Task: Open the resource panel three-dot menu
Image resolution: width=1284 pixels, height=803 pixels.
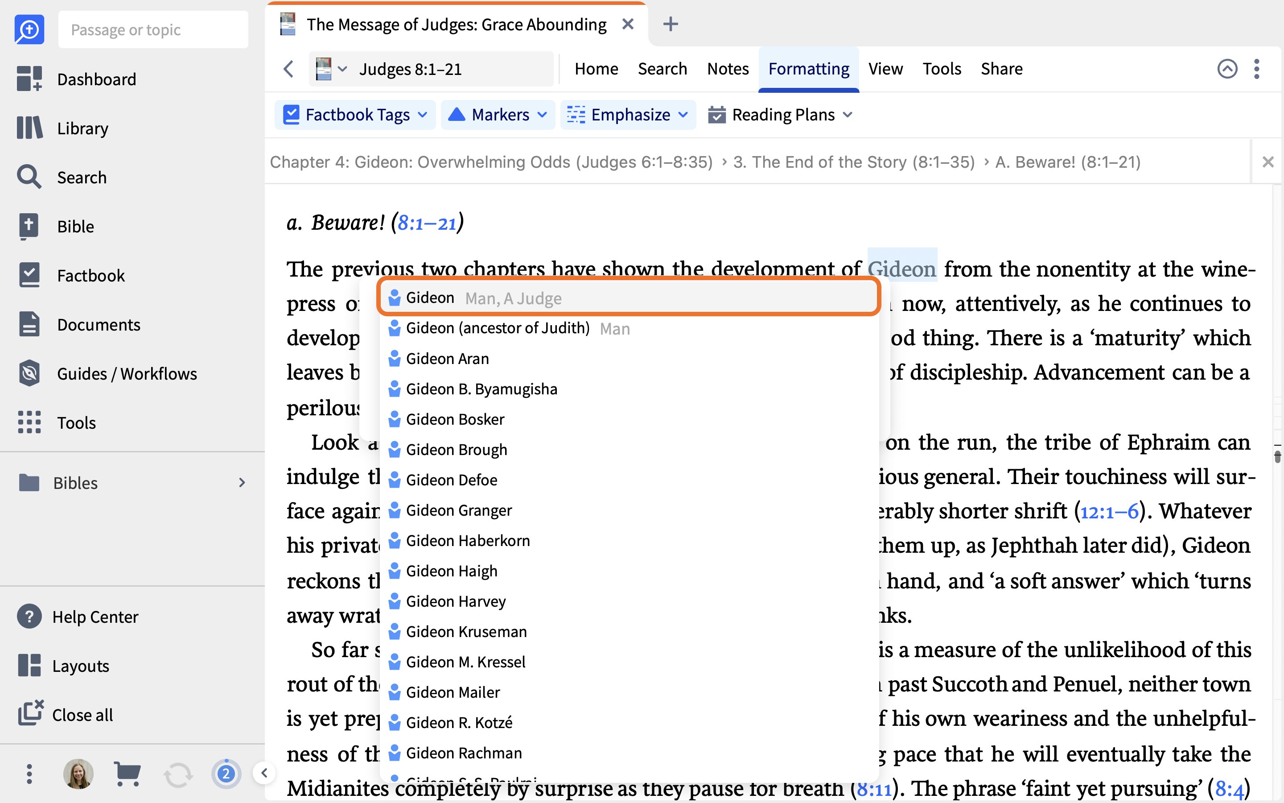Action: point(1256,69)
